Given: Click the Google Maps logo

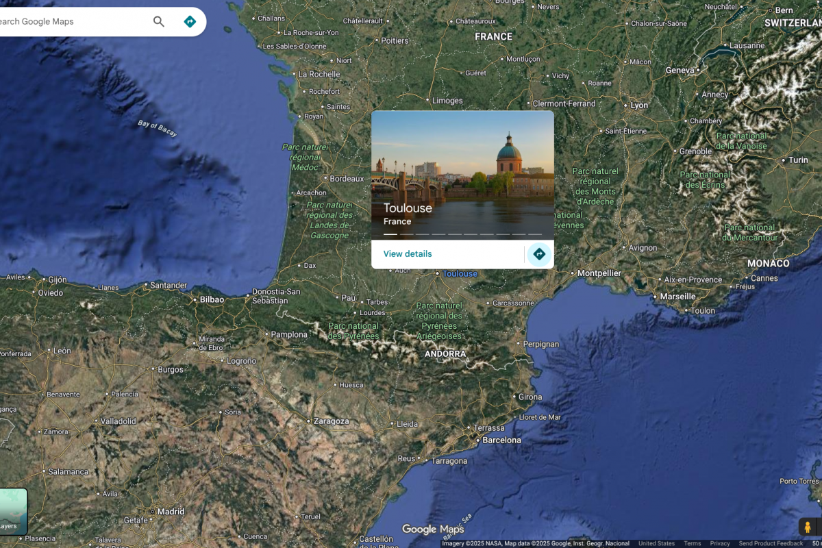Looking at the screenshot, I should (x=432, y=530).
